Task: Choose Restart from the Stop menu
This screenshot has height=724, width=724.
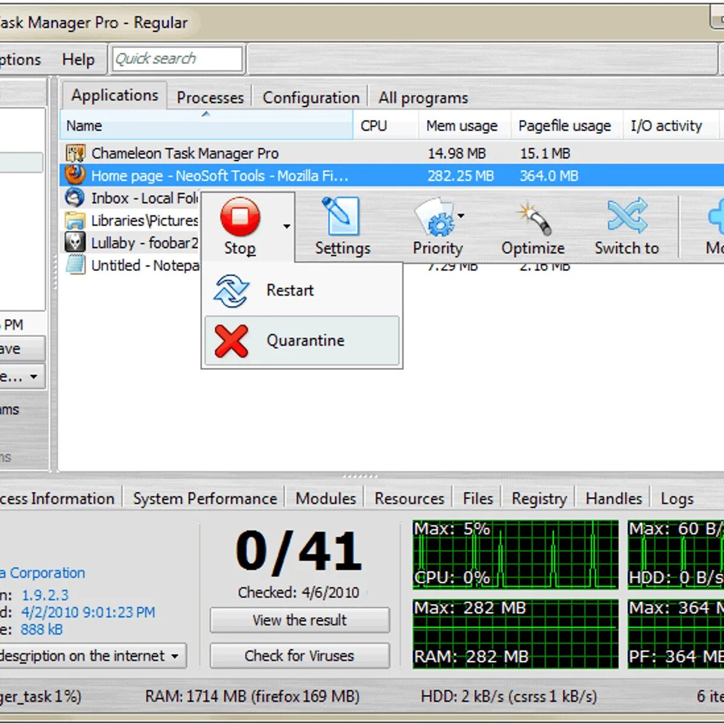Action: click(x=302, y=290)
